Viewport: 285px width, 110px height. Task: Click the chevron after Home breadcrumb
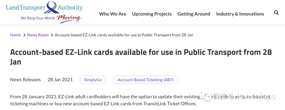24,35
